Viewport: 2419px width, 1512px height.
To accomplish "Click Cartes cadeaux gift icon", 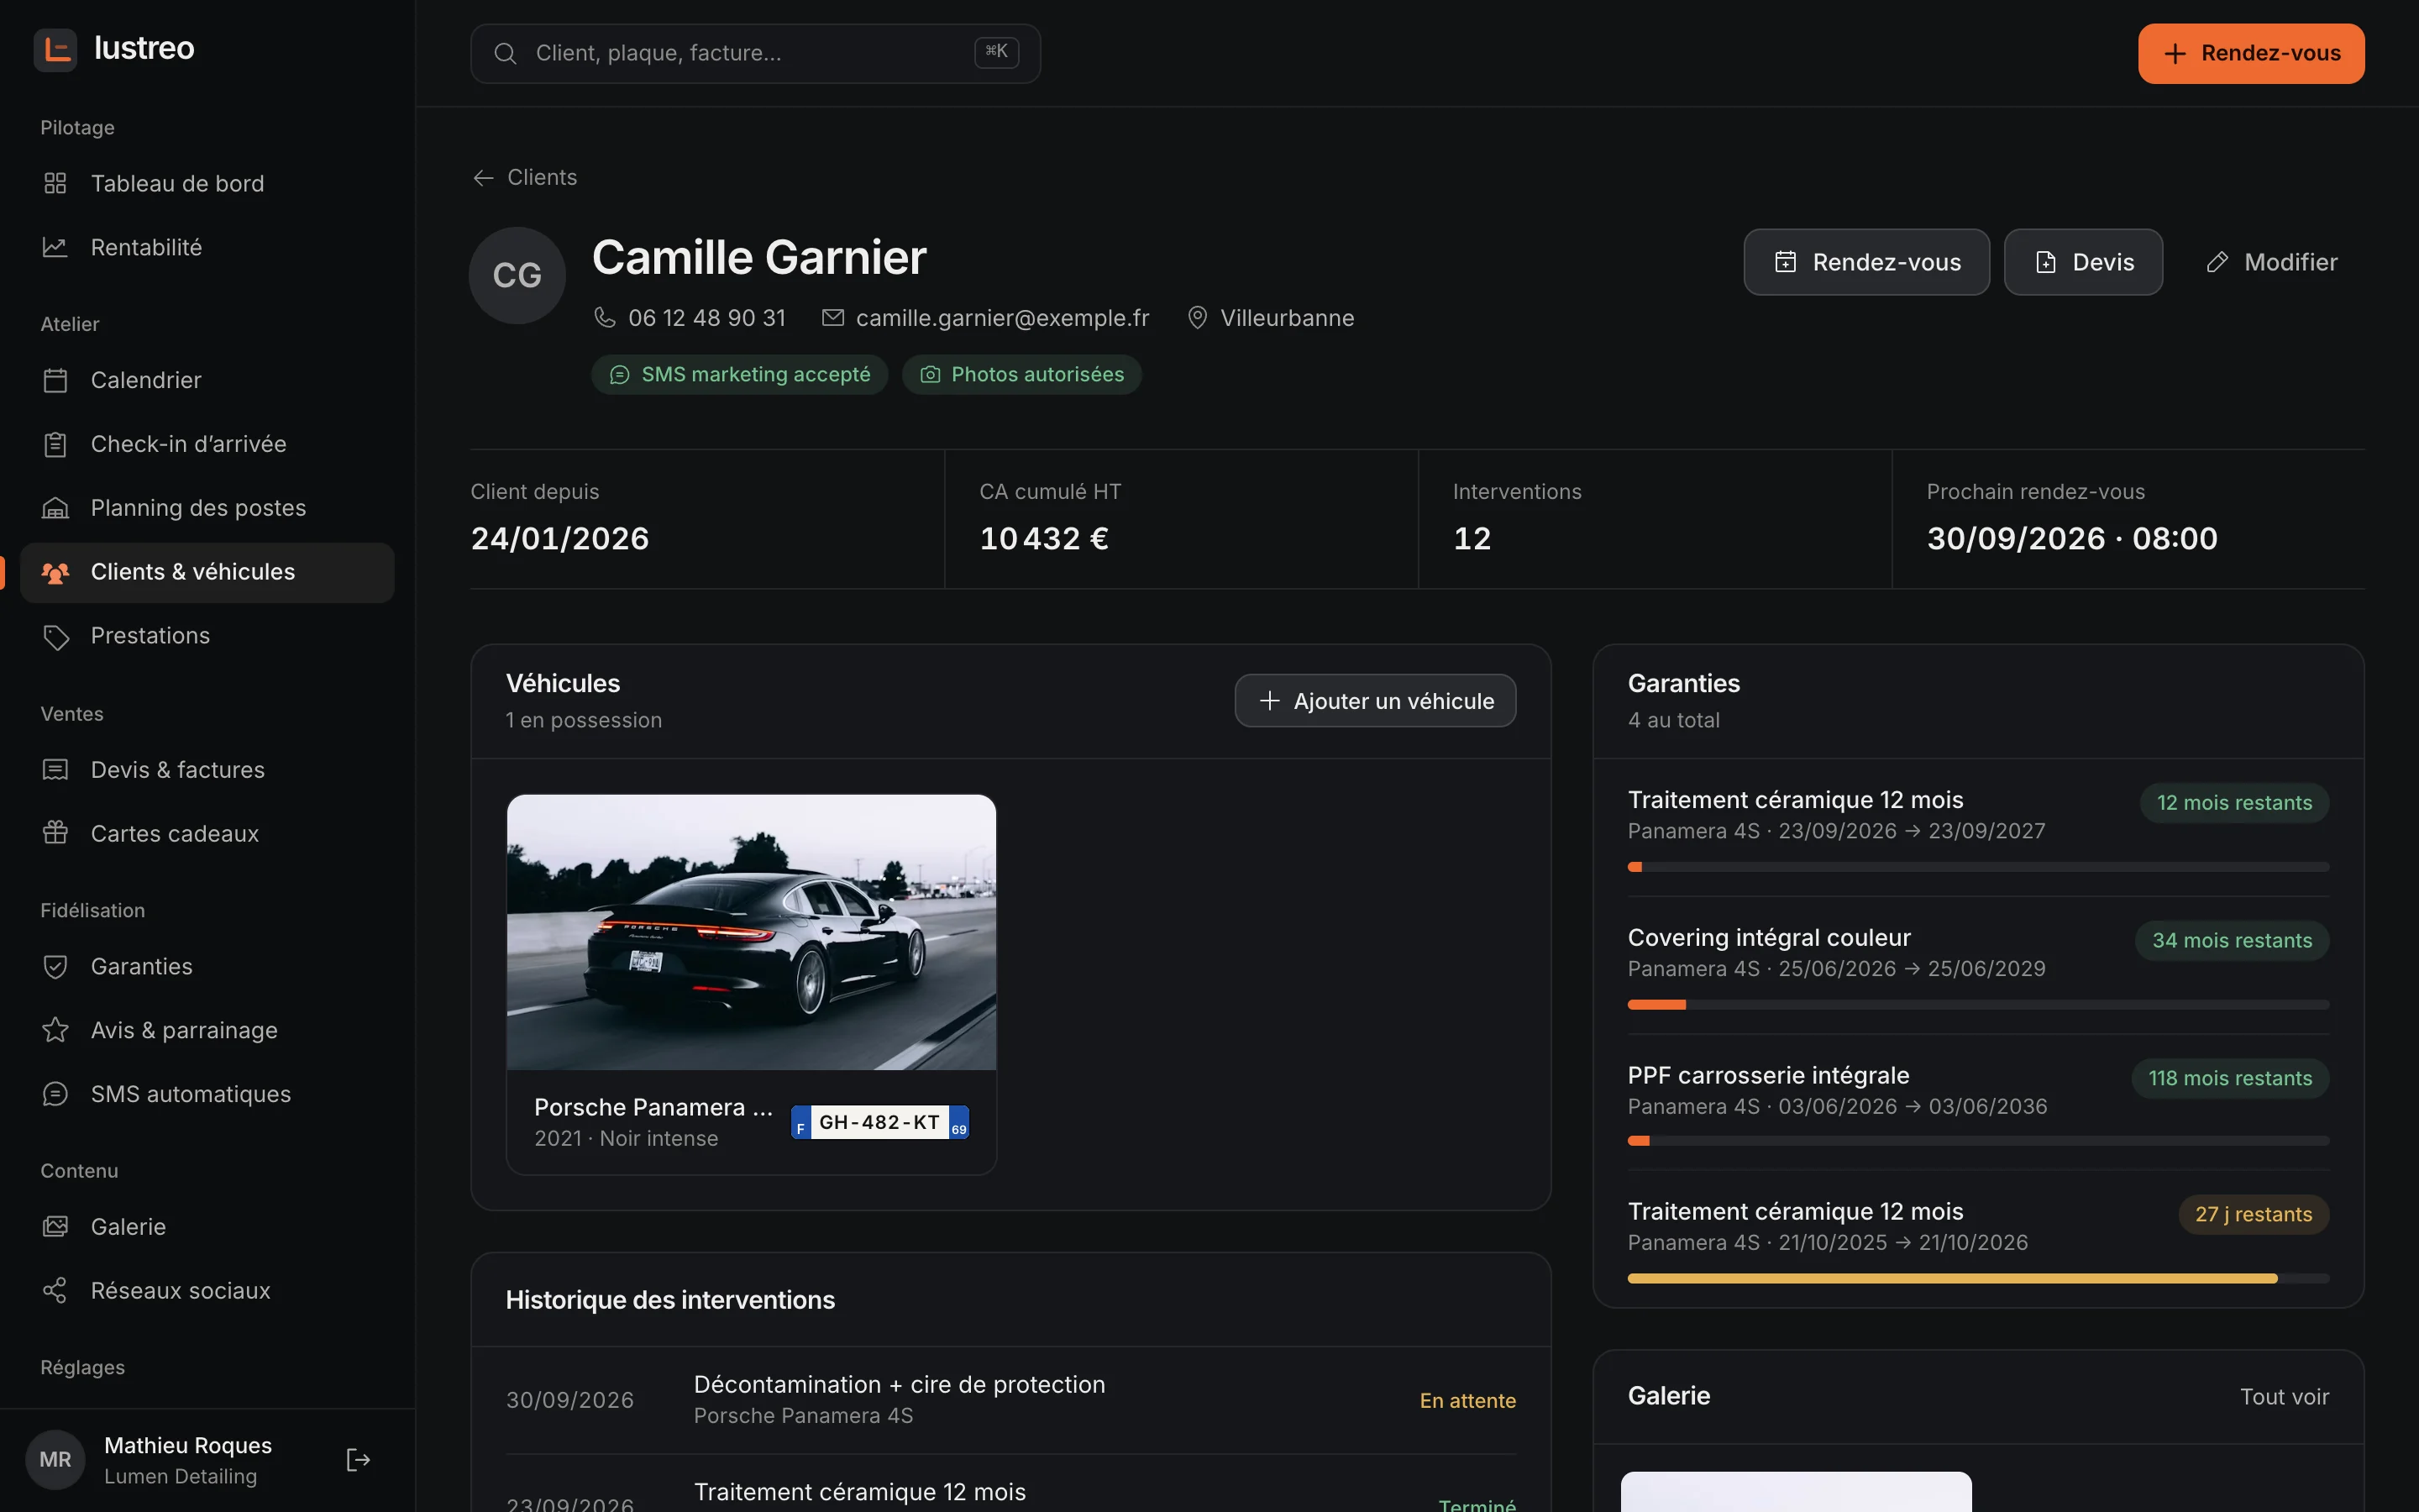I will pos(55,834).
